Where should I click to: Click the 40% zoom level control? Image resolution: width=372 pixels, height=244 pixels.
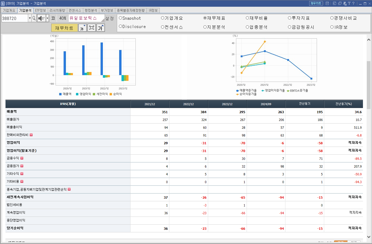[63, 18]
